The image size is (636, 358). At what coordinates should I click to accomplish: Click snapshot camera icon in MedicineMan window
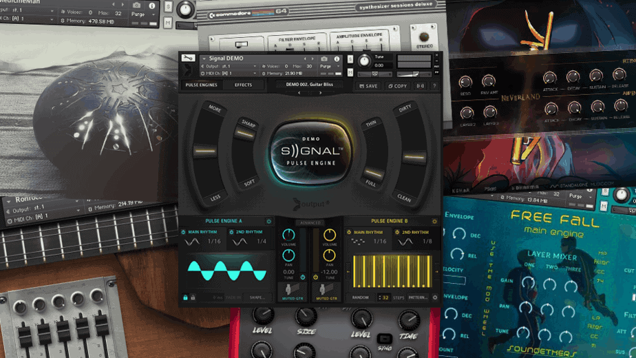tap(137, 6)
